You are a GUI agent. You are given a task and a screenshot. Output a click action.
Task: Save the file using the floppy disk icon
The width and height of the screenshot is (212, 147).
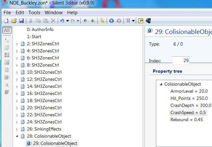(x=21, y=21)
